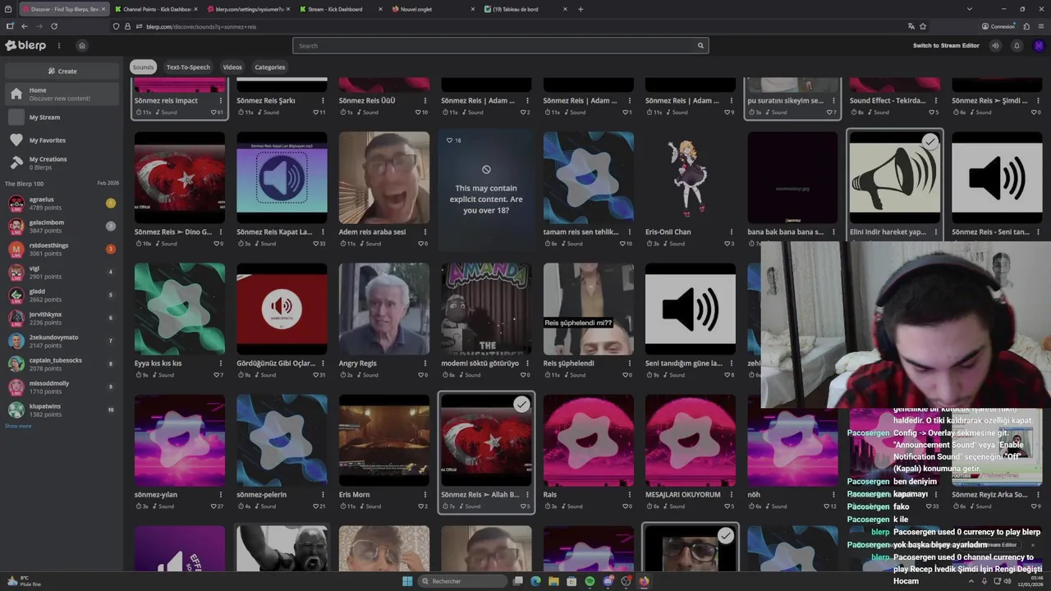The width and height of the screenshot is (1051, 591).
Task: Open My Creations in sidebar
Action: (62, 163)
